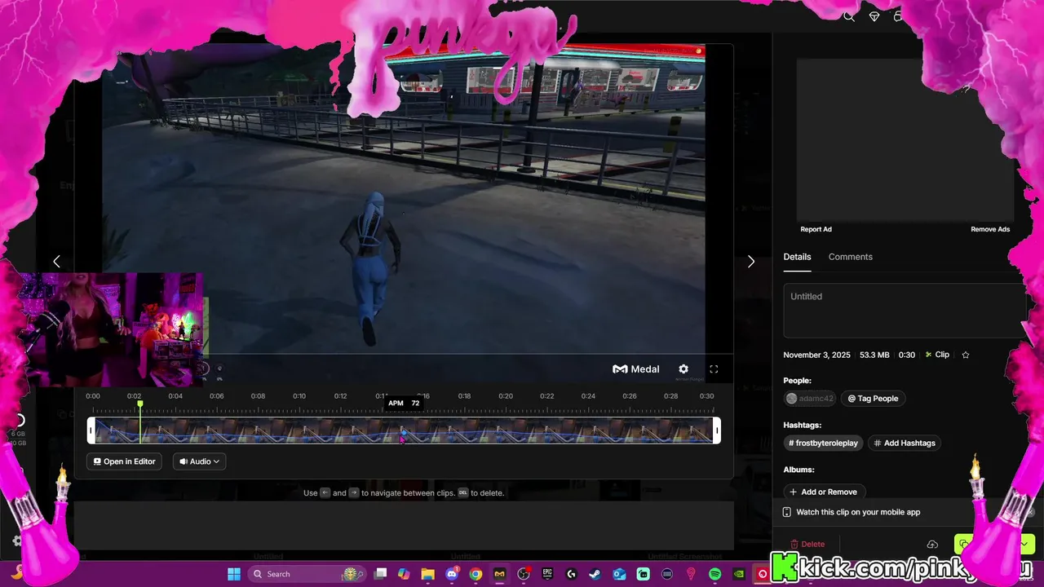Click the cloud upload icon
Screen dimensions: 1044x587
coord(932,545)
